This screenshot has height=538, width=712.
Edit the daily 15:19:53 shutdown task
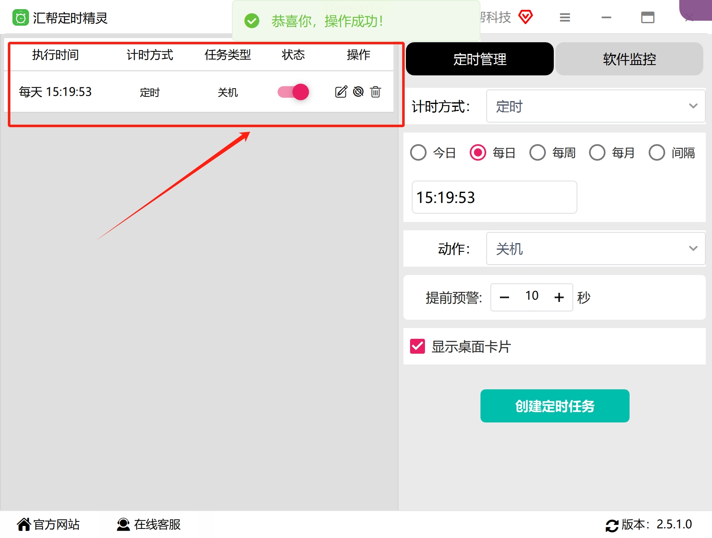click(x=341, y=92)
